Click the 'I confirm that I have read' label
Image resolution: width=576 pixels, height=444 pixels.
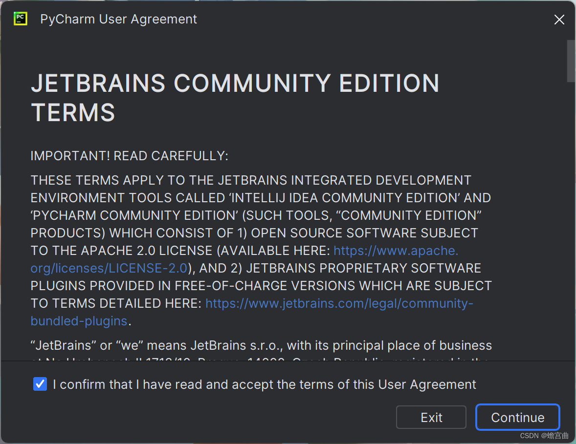pyautogui.click(x=264, y=384)
